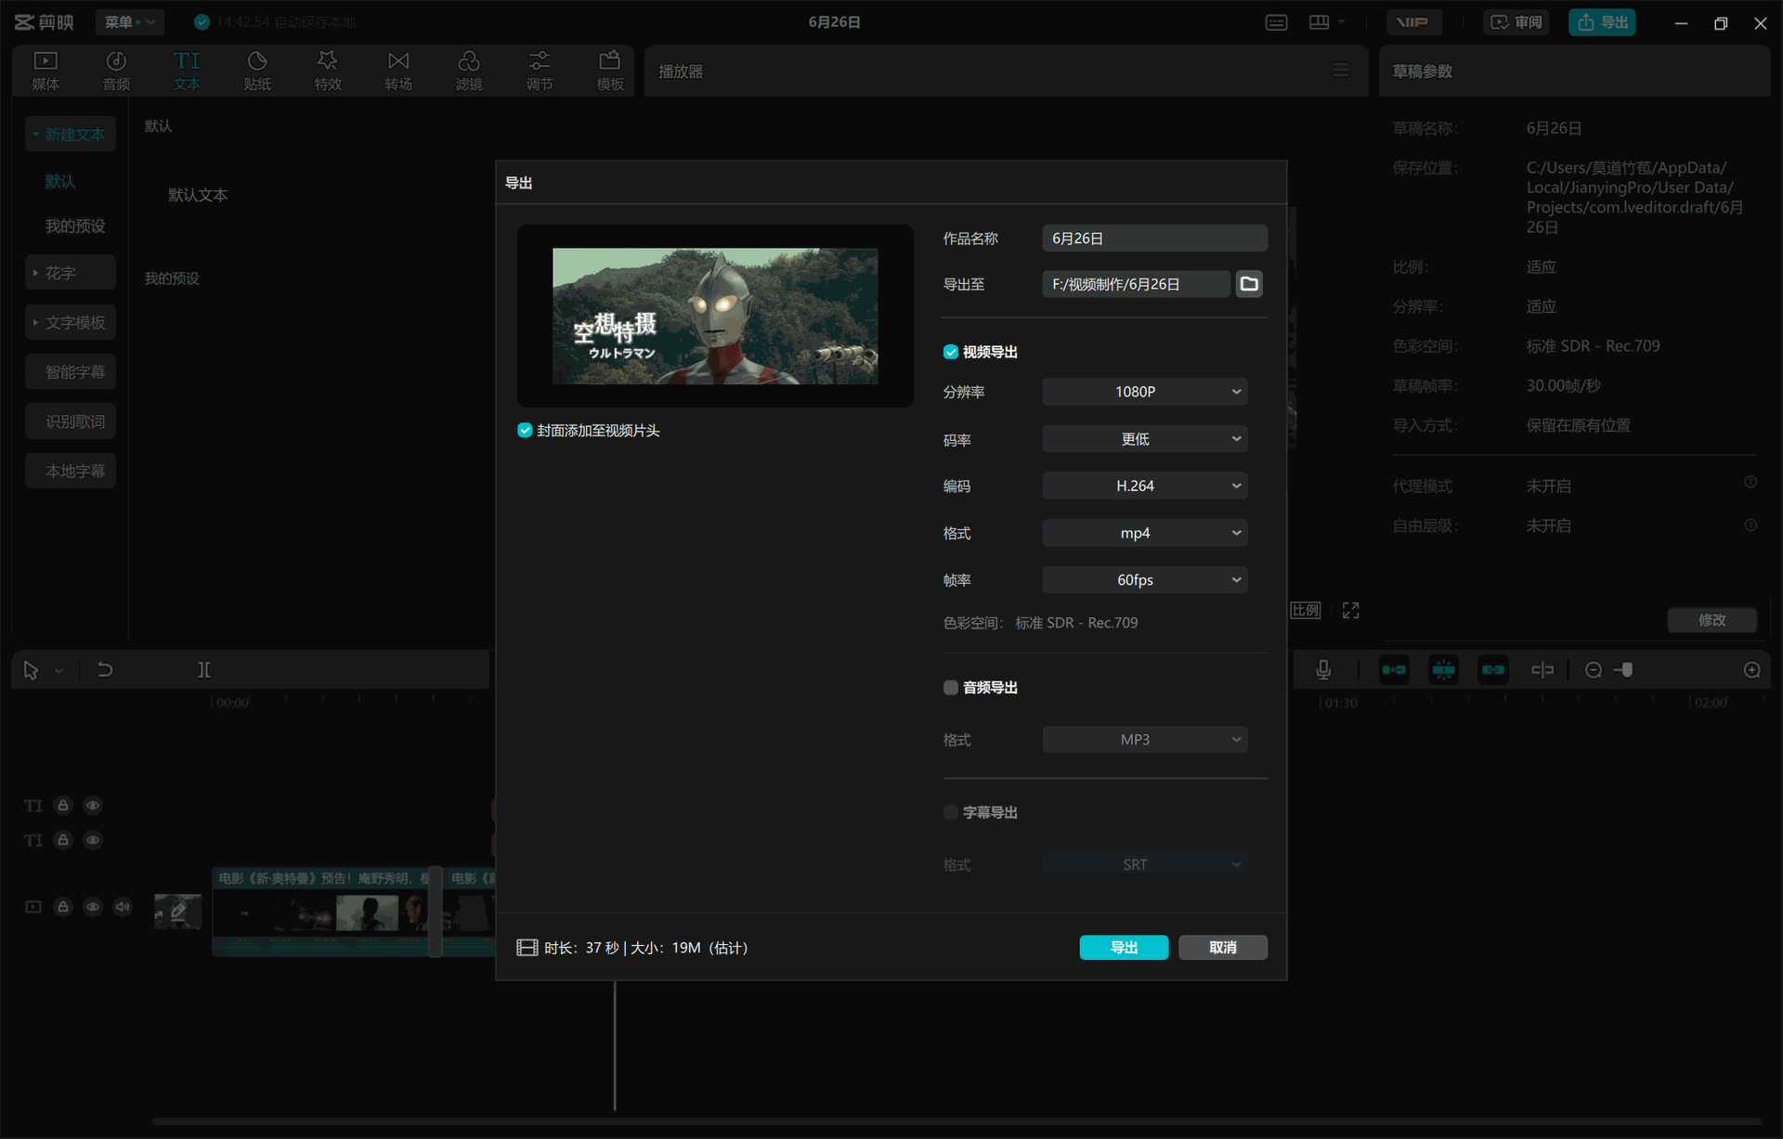The image size is (1783, 1139).
Task: Click the info icon beside 代理模式
Action: [x=1750, y=482]
